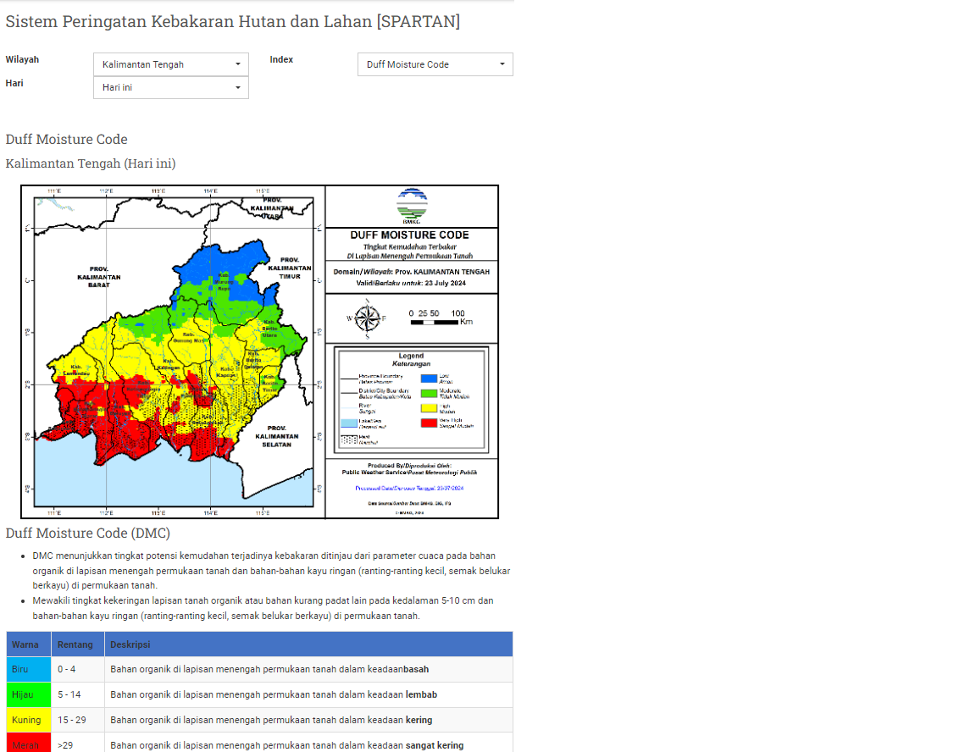Click the BMKG logo on the map
Viewport: 976px width, 752px height.
412,206
